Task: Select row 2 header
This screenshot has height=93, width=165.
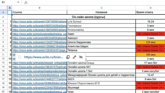Action: coord(3,17)
